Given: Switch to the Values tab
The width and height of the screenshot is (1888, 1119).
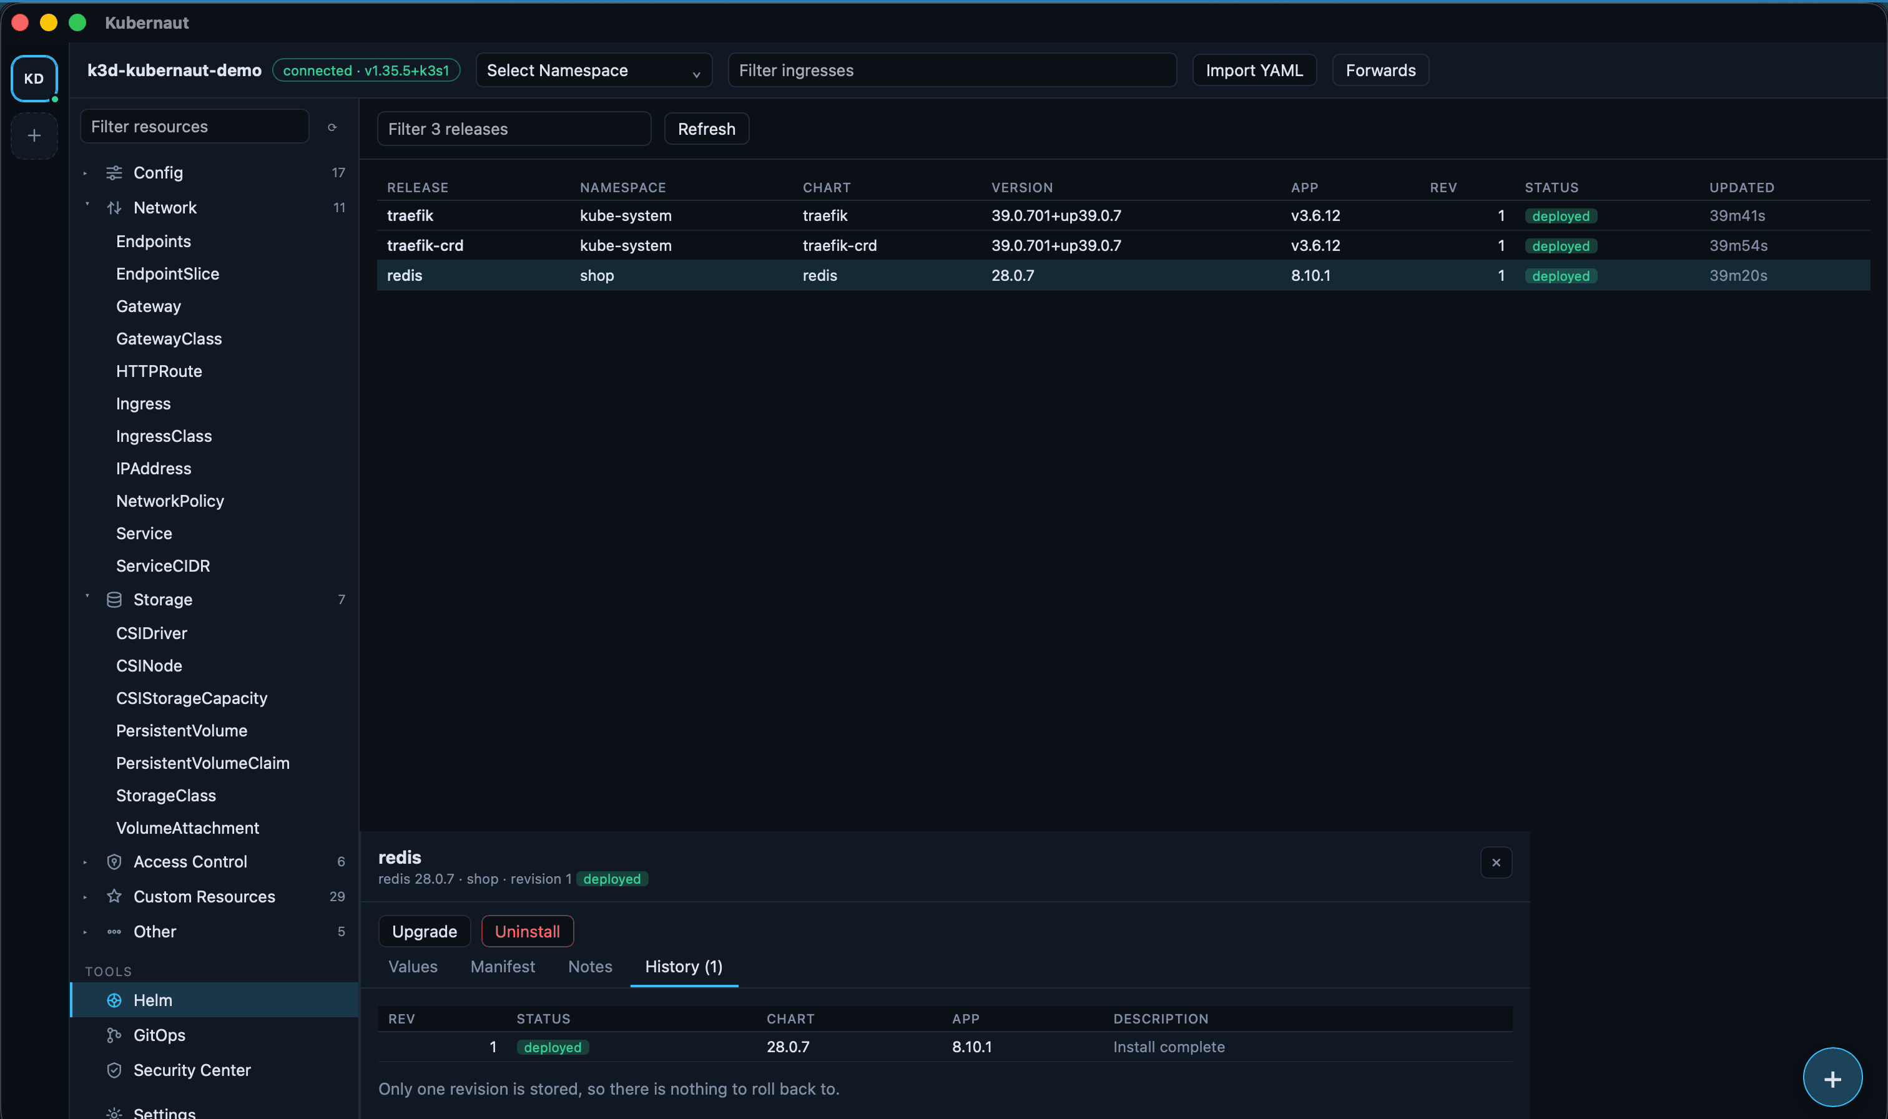Looking at the screenshot, I should click(x=413, y=967).
